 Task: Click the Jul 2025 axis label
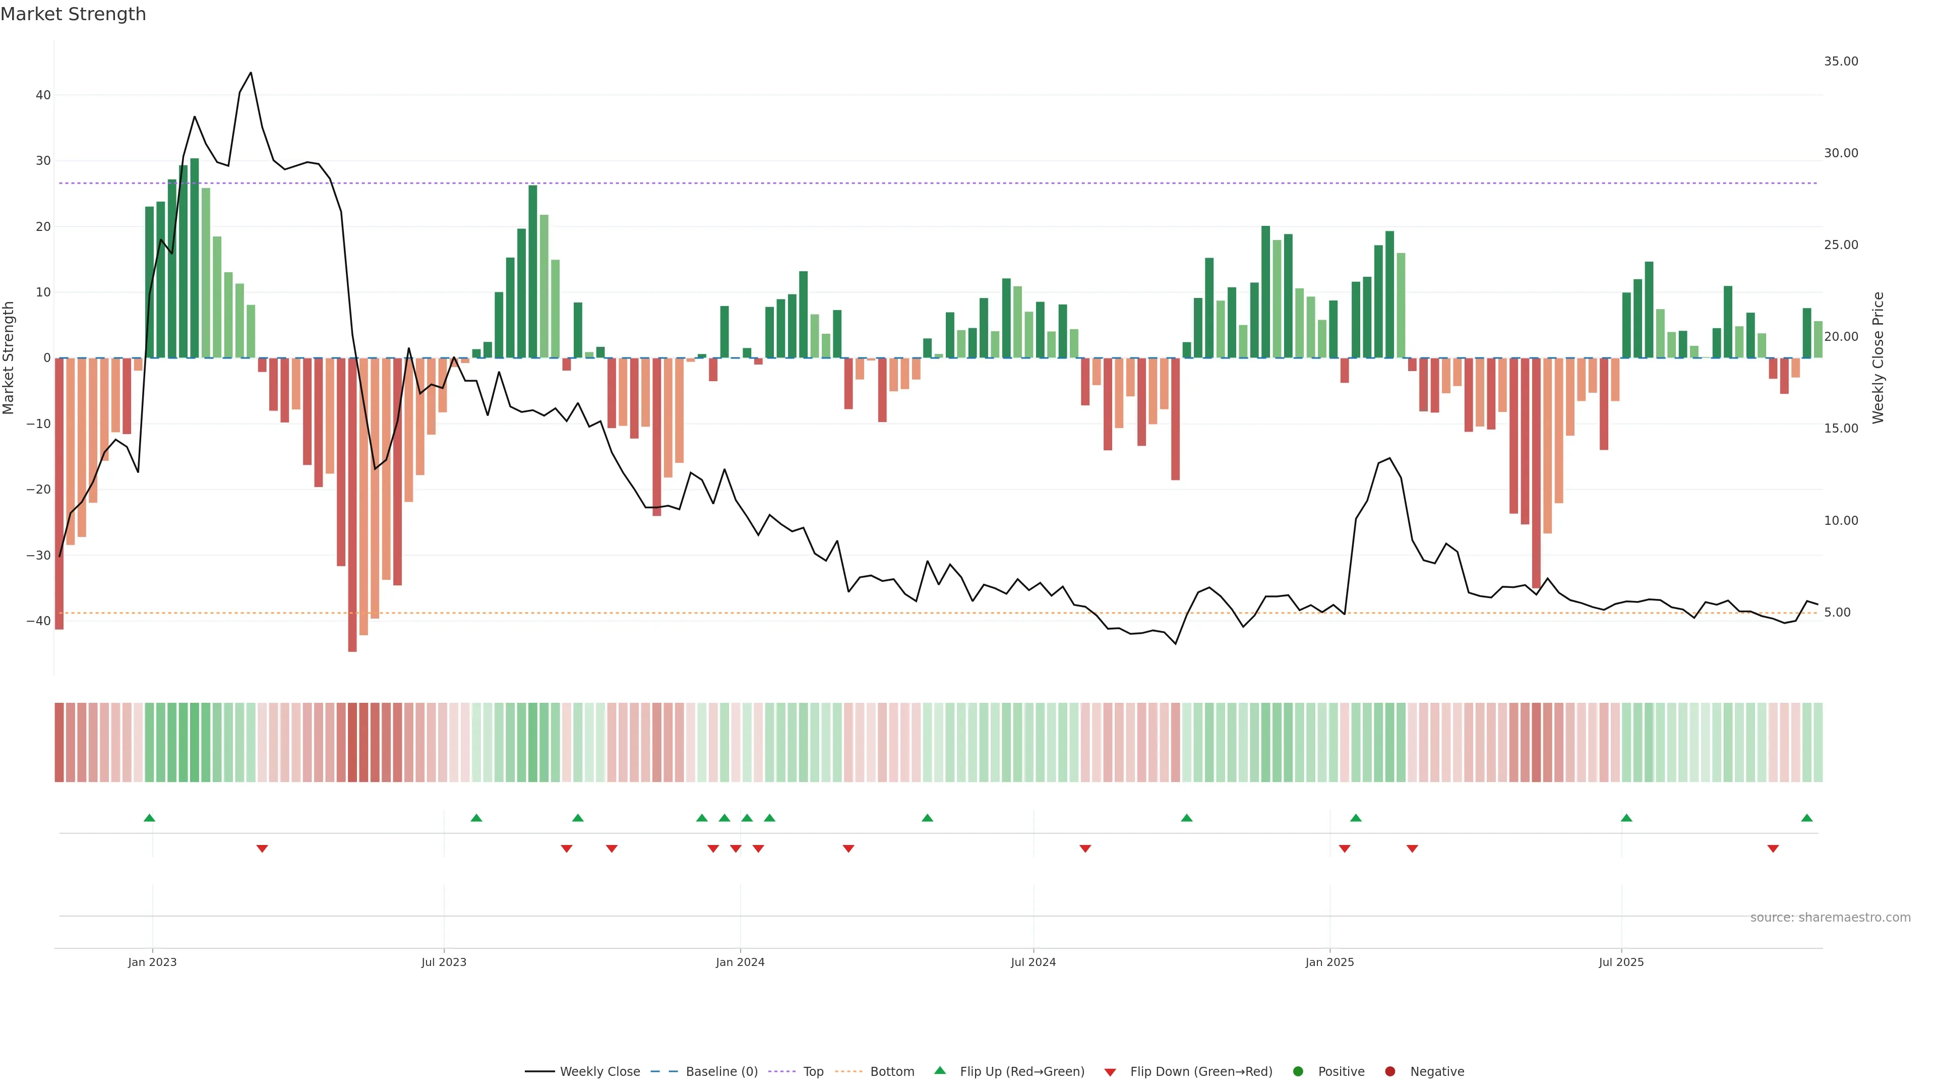point(1620,962)
